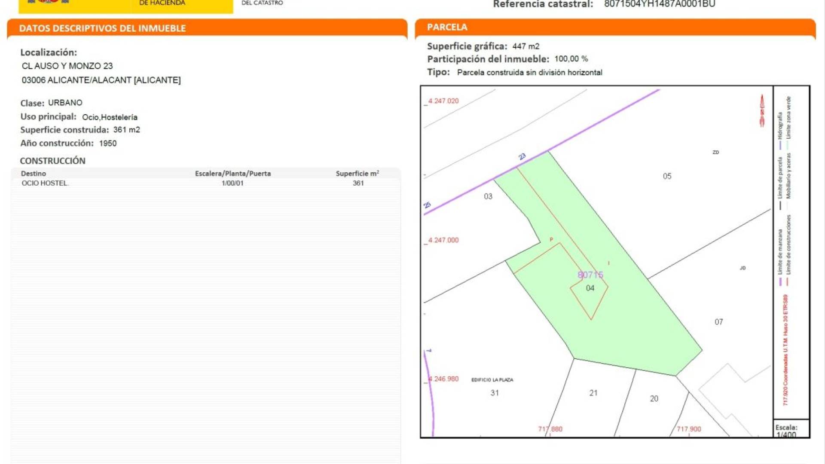Click the purple Límite de manzana legend swatch

click(780, 282)
